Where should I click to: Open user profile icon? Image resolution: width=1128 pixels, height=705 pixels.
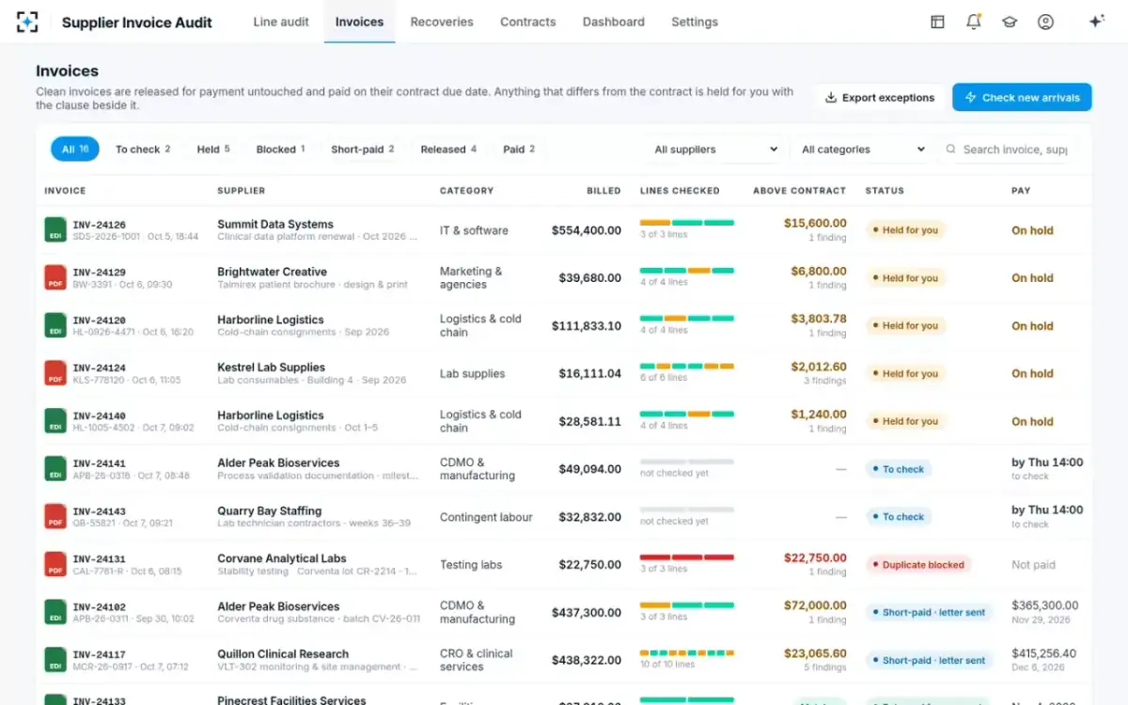1045,22
